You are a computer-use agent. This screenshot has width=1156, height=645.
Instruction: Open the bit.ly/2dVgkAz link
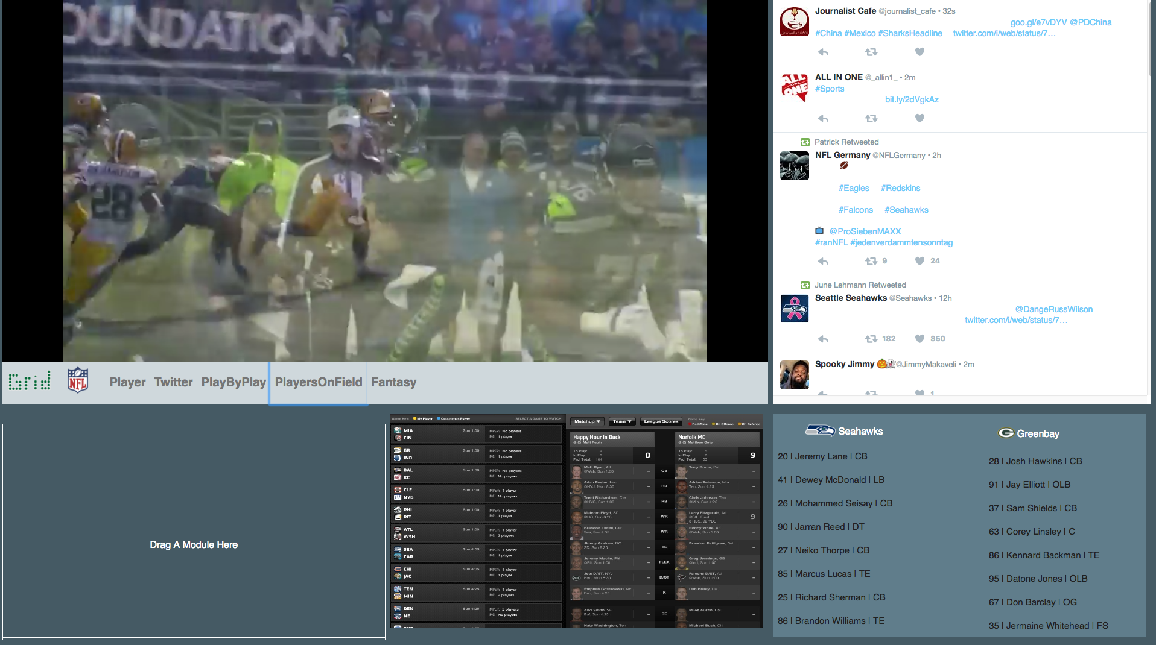(x=912, y=99)
